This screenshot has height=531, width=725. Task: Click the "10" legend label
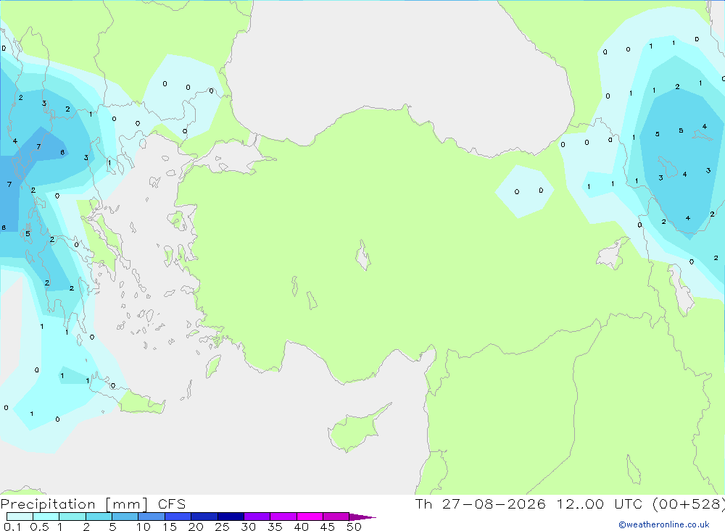144,527
